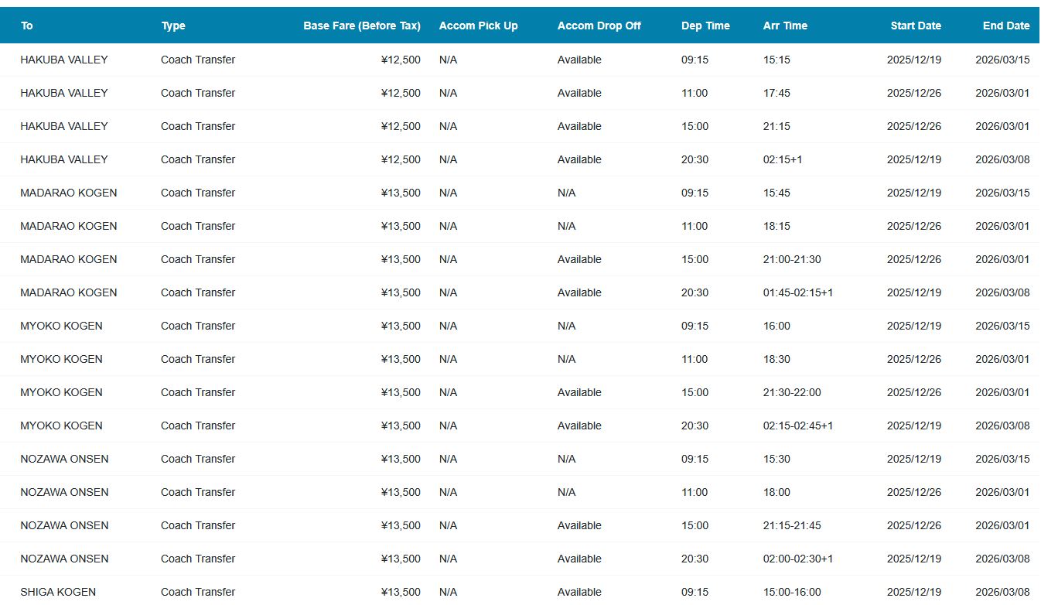Viewport: 1041px width, 605px height.
Task: Click 'Available' drop off in Shiga Kogen row
Action: (x=579, y=592)
